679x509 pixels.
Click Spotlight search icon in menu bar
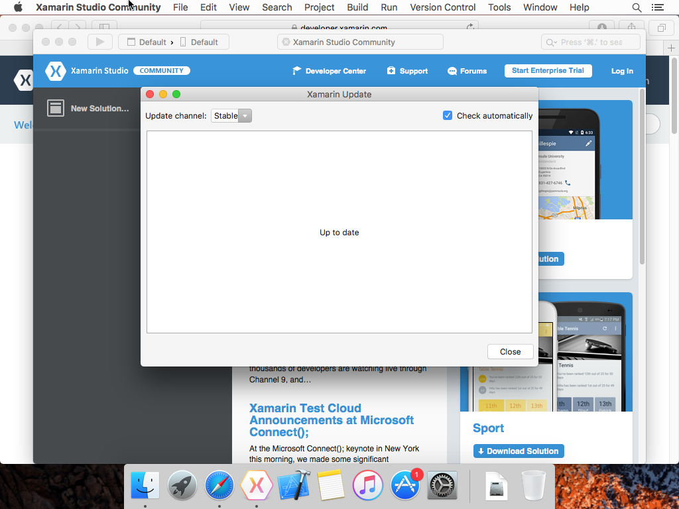637,7
